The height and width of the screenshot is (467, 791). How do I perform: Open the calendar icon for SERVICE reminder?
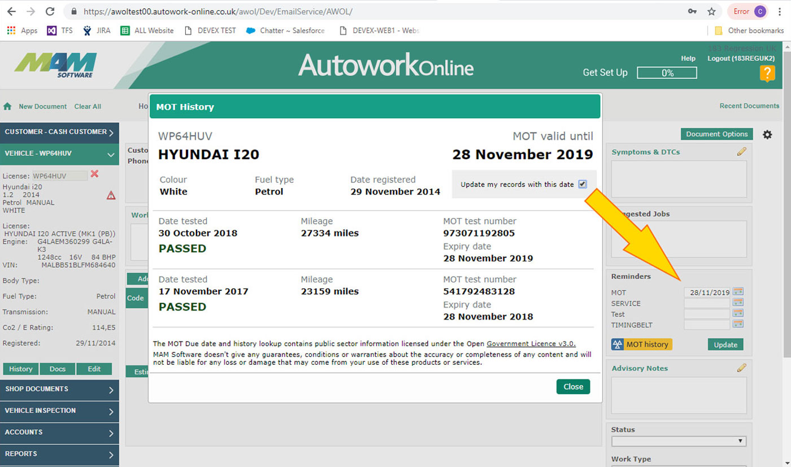[x=738, y=303]
